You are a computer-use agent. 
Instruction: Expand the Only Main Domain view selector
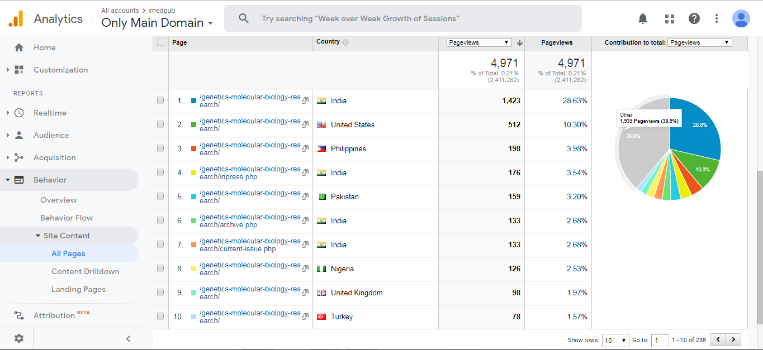pos(157,23)
